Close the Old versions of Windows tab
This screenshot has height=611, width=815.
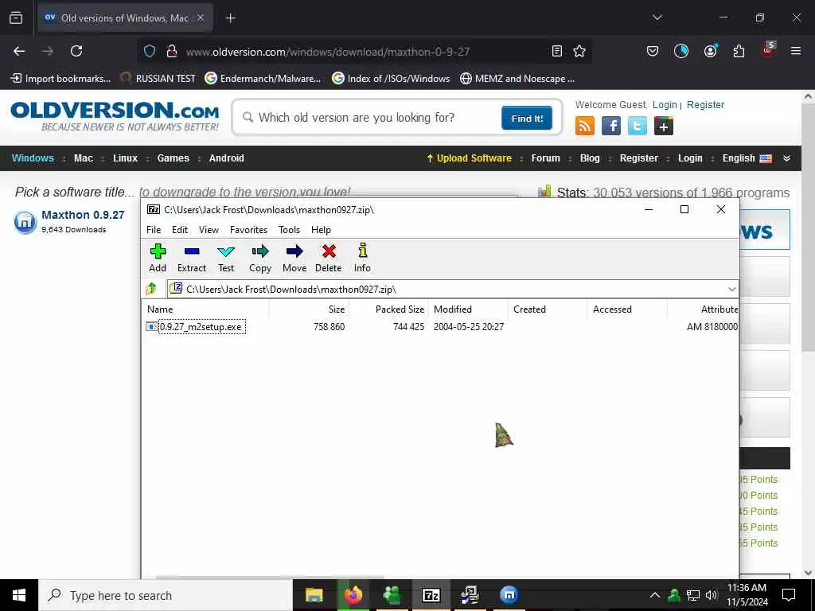point(200,18)
